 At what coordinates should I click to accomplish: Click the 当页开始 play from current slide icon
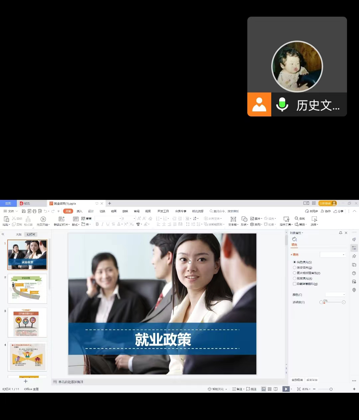pos(43,219)
